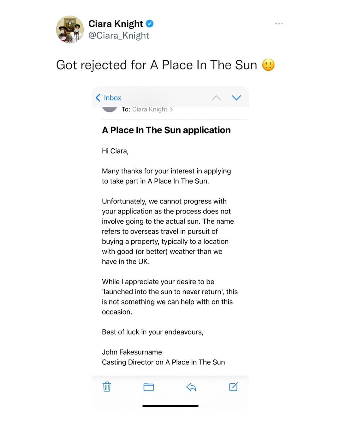The height and width of the screenshot is (427, 341).
Task: Click the reply arrow icon
Action: 191,387
